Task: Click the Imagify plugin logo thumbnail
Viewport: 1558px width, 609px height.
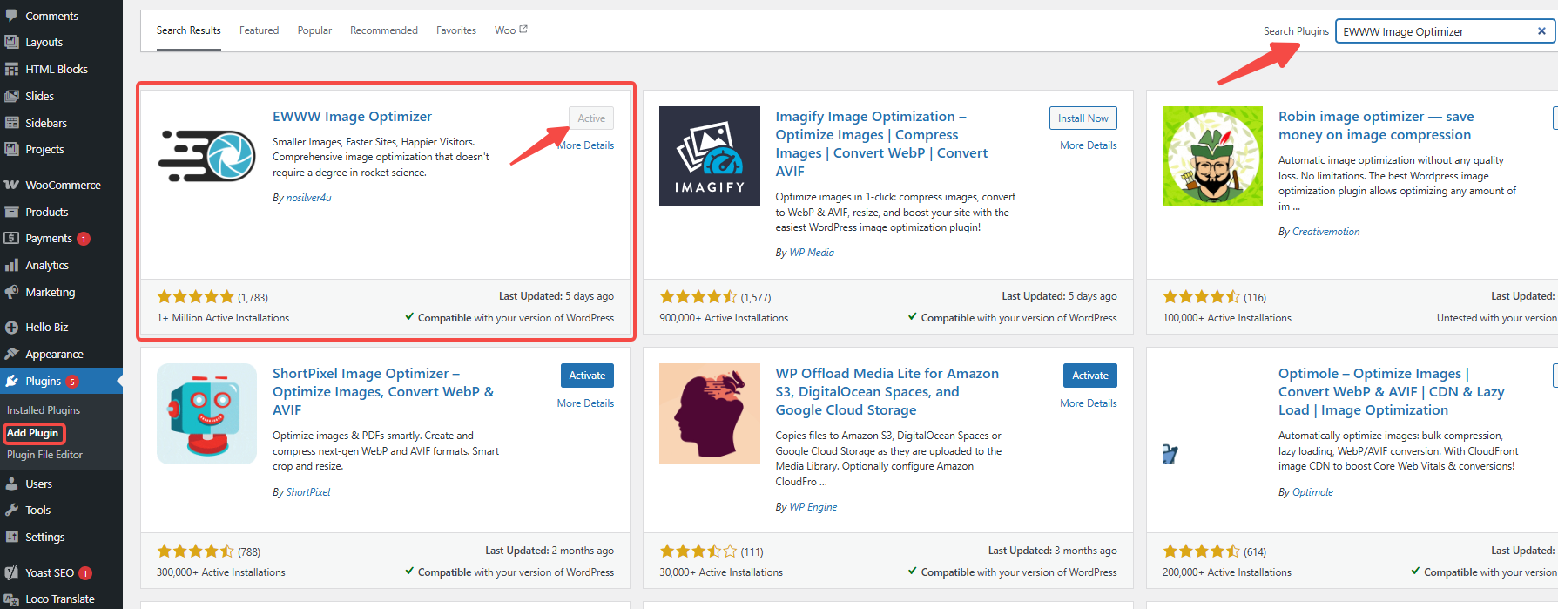Action: click(709, 156)
